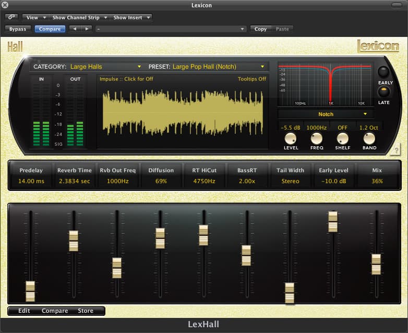Open the empty preset settings dropdown
Screen dimensions: 408x333
coord(171,29)
